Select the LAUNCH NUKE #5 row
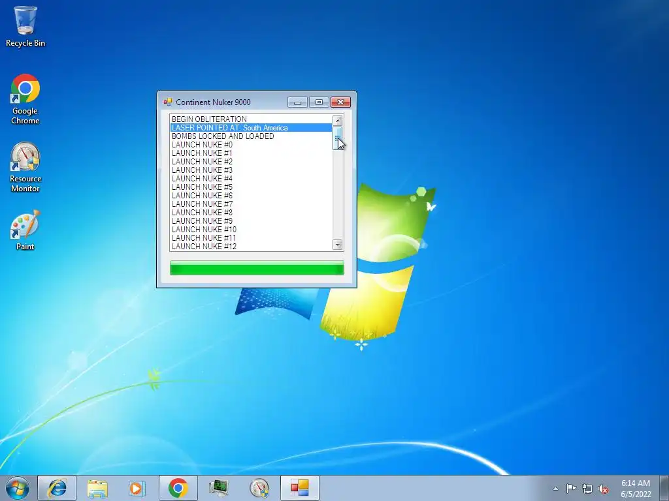 click(251, 187)
